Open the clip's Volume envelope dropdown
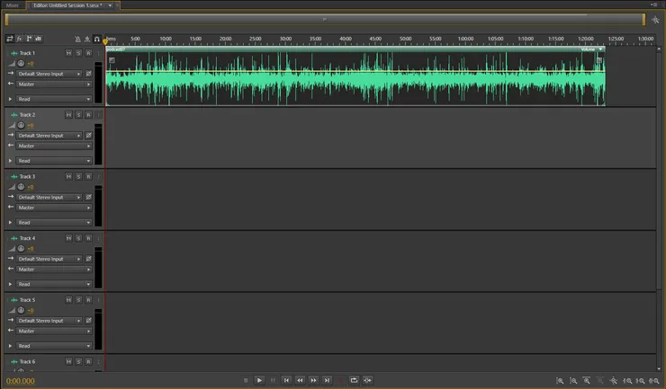 (x=600, y=49)
